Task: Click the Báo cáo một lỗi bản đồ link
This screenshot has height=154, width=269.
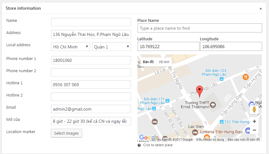Action: tap(244, 140)
